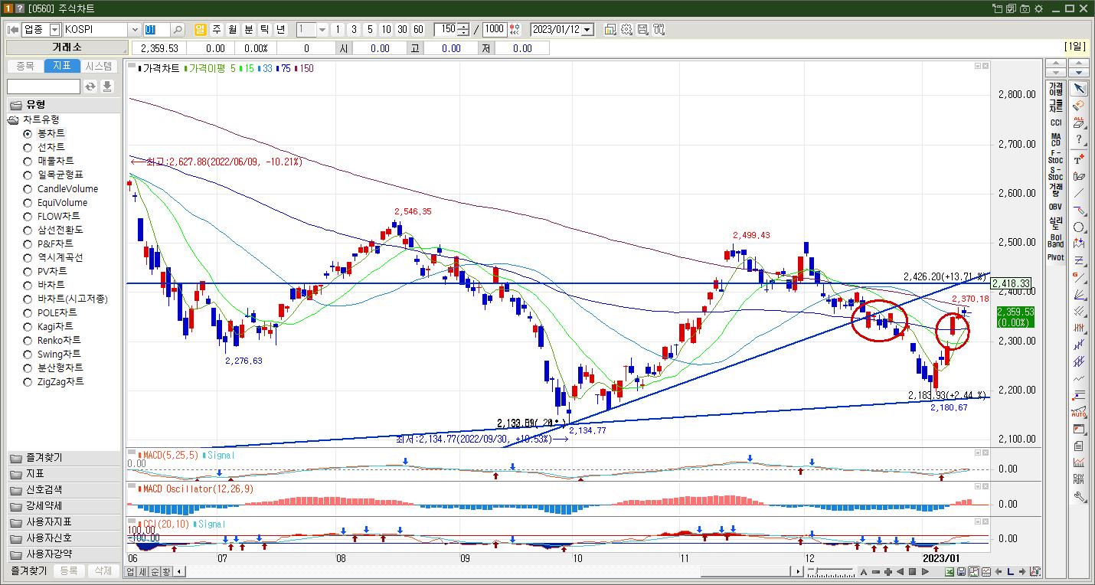Click the ALL eraser tool icon
The image size is (1095, 585).
point(1079,123)
